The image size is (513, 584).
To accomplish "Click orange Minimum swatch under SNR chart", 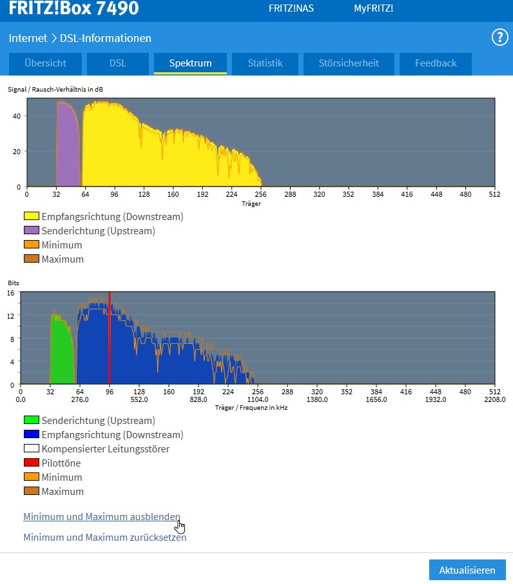I will coord(32,245).
